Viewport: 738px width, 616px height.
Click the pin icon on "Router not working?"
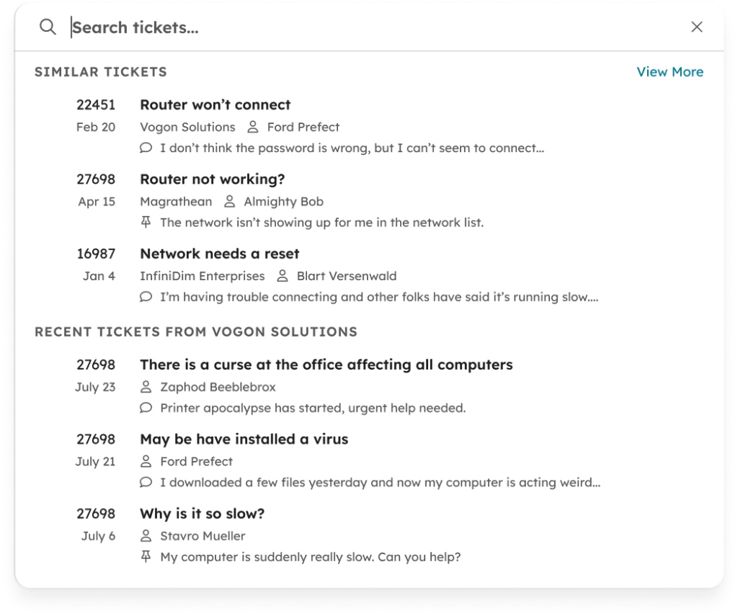click(x=146, y=223)
